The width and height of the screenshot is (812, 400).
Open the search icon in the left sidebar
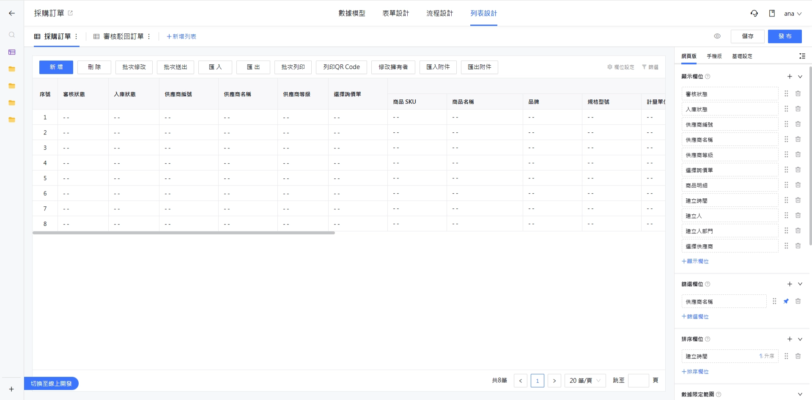[12, 35]
